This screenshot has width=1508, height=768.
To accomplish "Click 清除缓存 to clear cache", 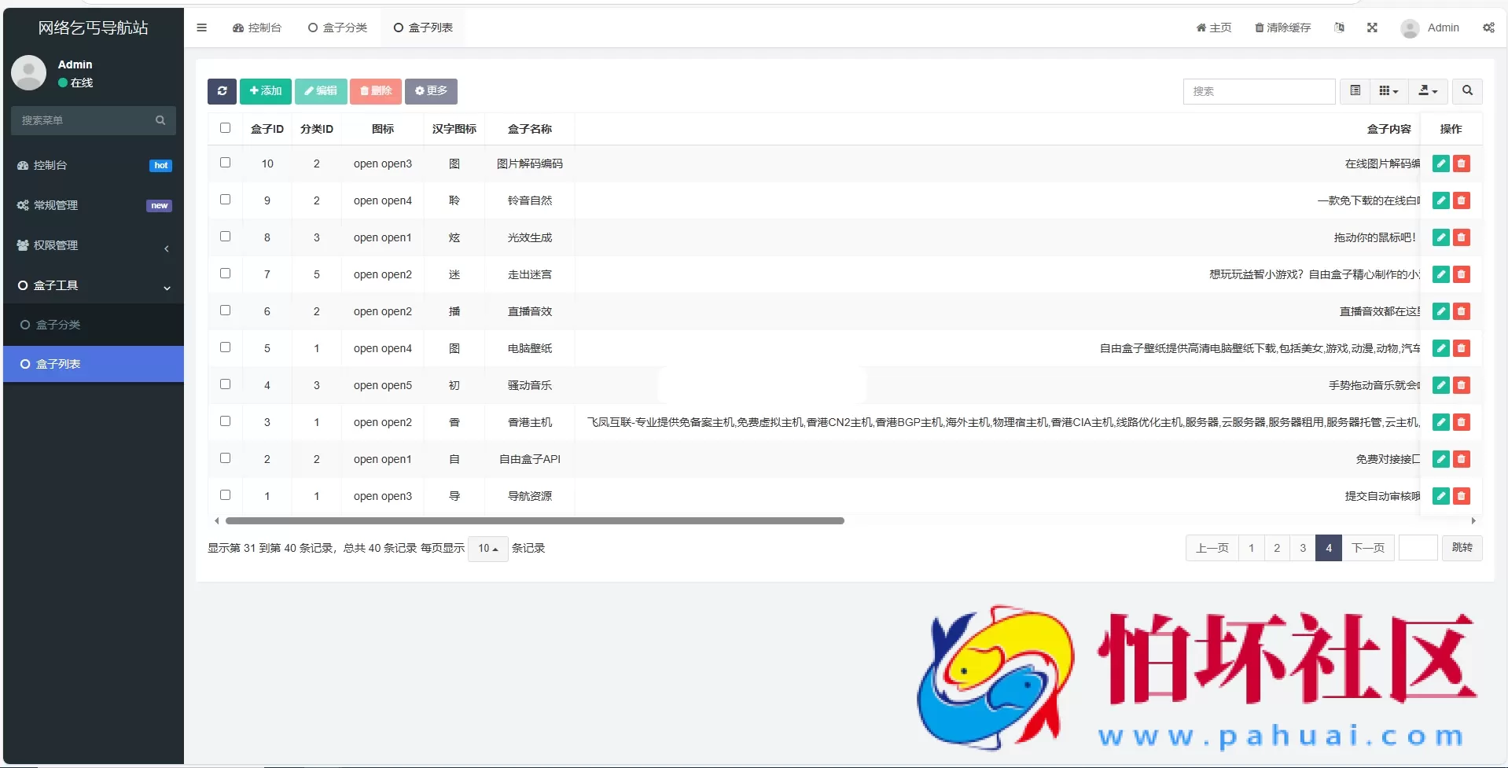I will tap(1282, 28).
